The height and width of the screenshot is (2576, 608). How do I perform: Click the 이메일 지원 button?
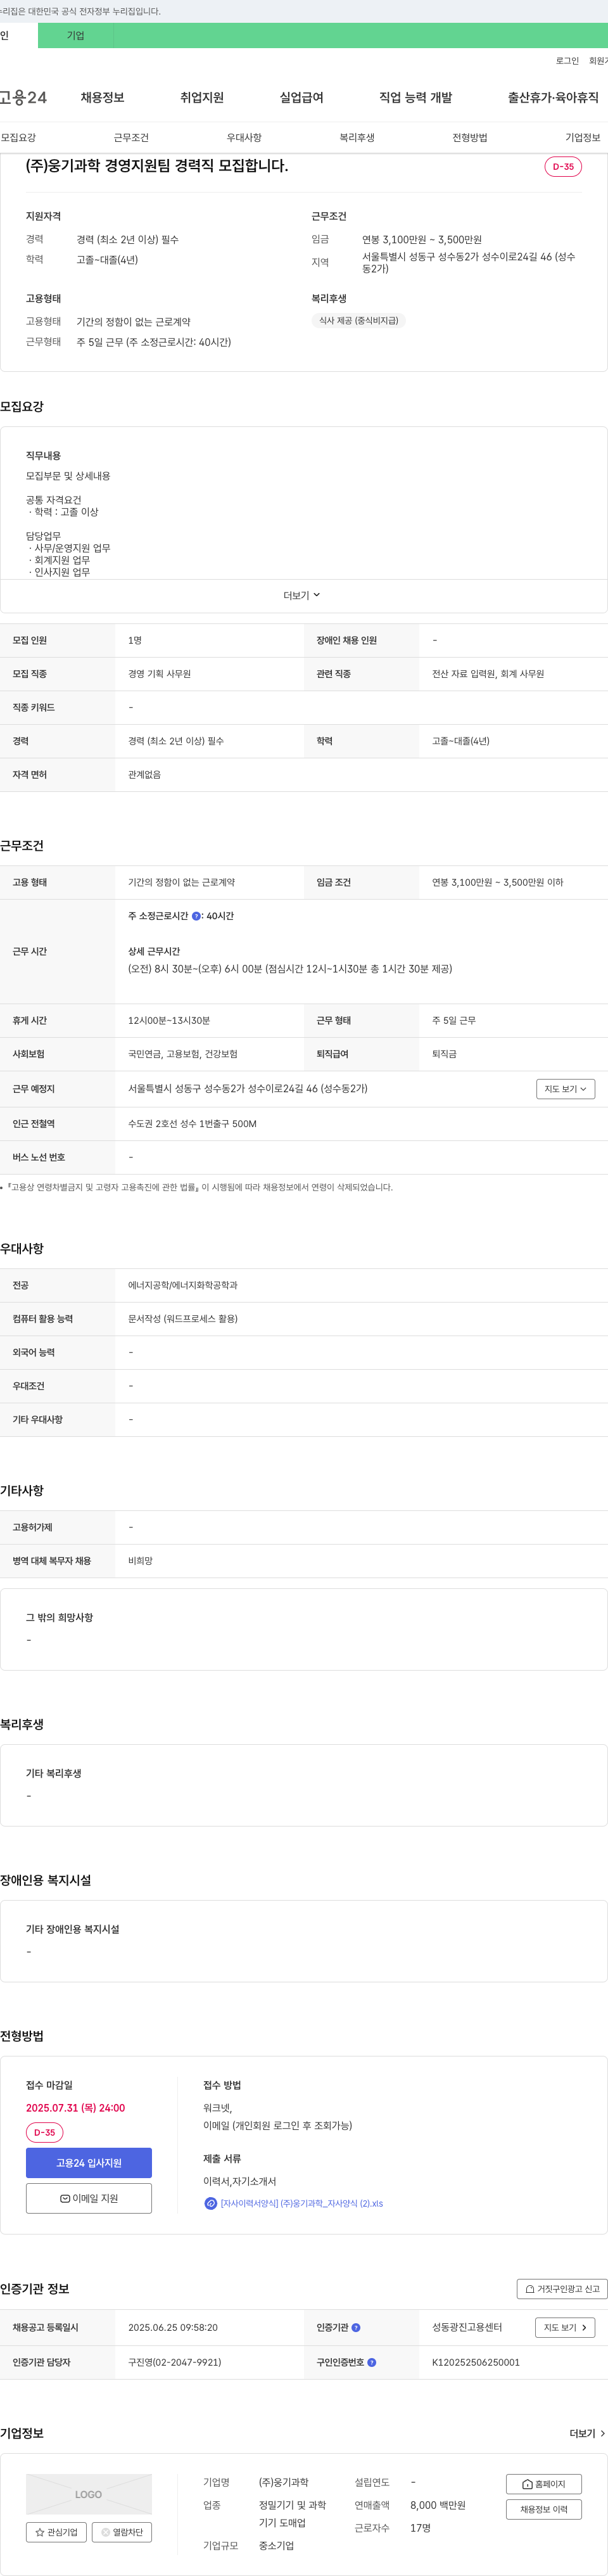[x=89, y=2198]
